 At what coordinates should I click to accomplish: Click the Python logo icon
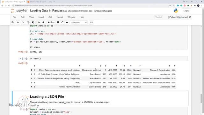[176, 11]
